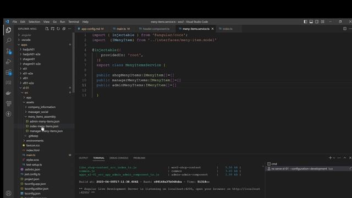Open the File menu
The width and height of the screenshot is (352, 198).
pos(15,22)
